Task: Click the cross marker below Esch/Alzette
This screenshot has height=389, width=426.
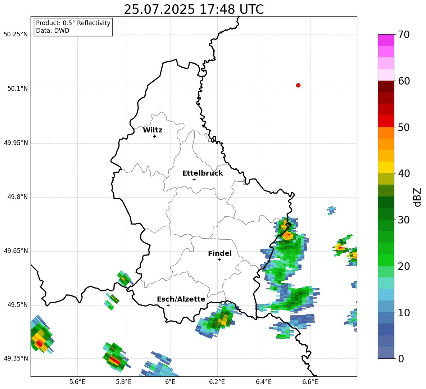Action: click(x=168, y=305)
